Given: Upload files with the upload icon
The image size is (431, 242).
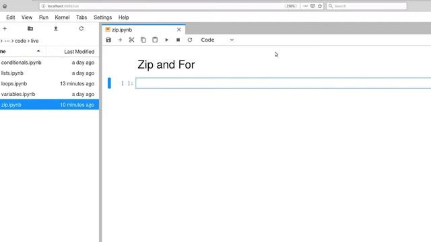Looking at the screenshot, I should tap(56, 28).
